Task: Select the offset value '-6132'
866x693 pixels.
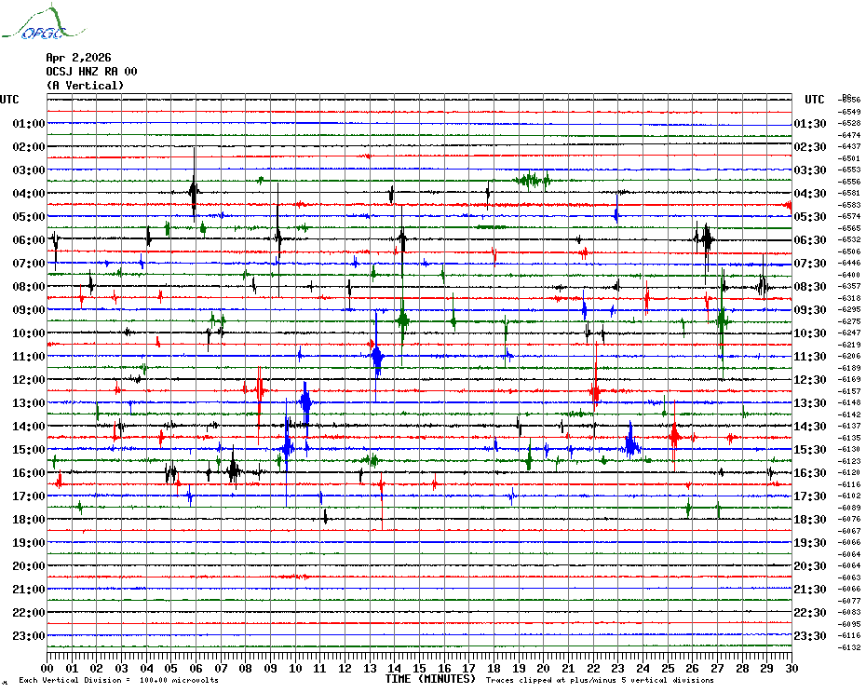Action: coord(849,647)
